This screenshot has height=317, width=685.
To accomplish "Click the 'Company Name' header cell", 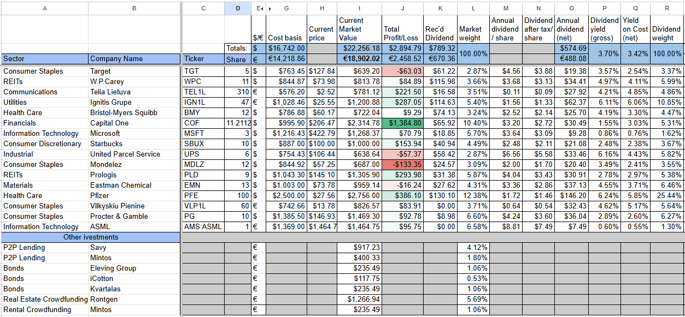I will 134,59.
